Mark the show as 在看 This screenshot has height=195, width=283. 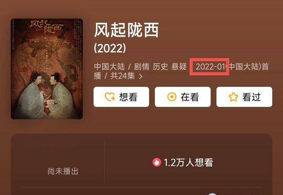[x=183, y=97]
